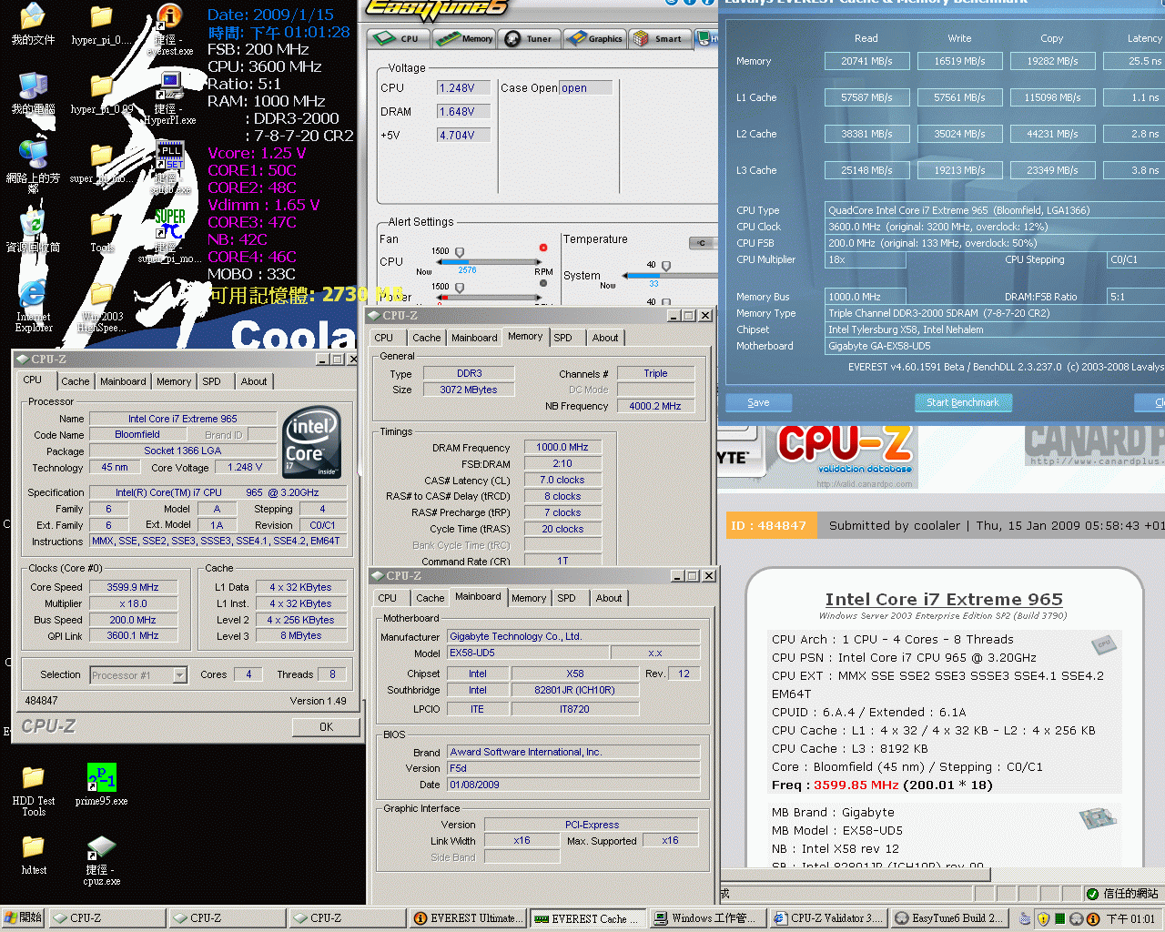
Task: Click the BIOS Date 01/08/2009 value
Action: (x=573, y=785)
